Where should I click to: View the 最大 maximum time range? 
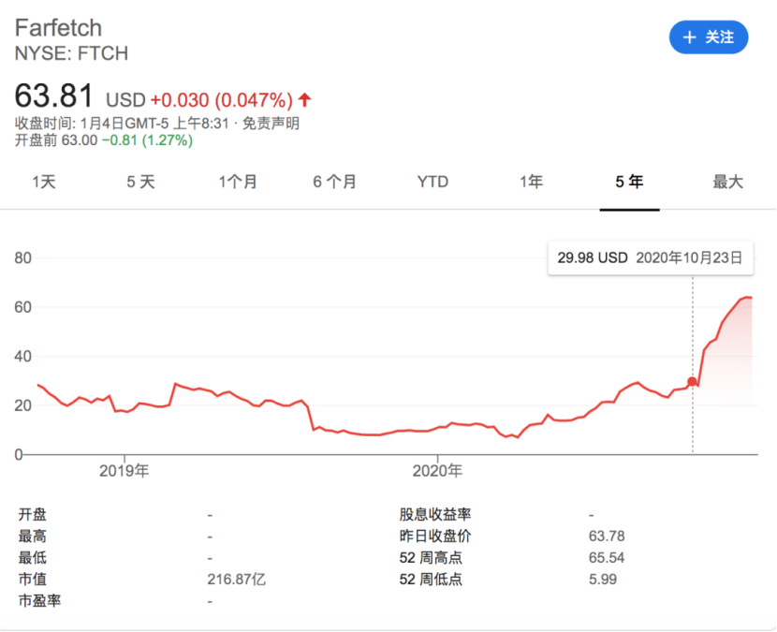[x=728, y=183]
